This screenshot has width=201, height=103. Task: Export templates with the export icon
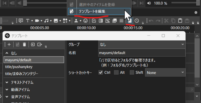tap(40, 44)
